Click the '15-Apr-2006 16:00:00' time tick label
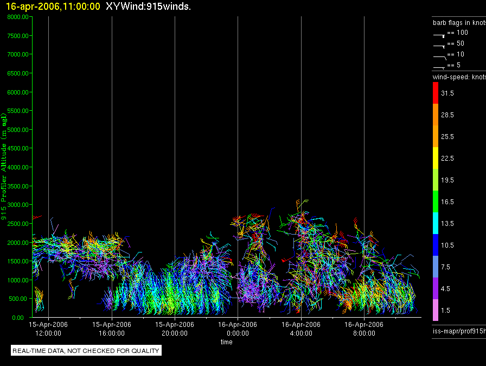Viewport: 486px width, 366px height. click(x=112, y=329)
